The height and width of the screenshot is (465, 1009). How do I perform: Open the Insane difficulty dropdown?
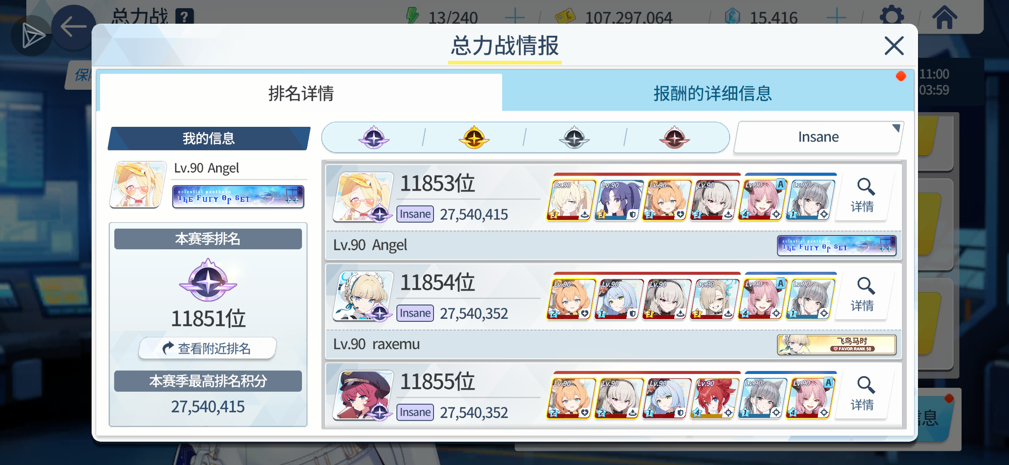pos(818,137)
